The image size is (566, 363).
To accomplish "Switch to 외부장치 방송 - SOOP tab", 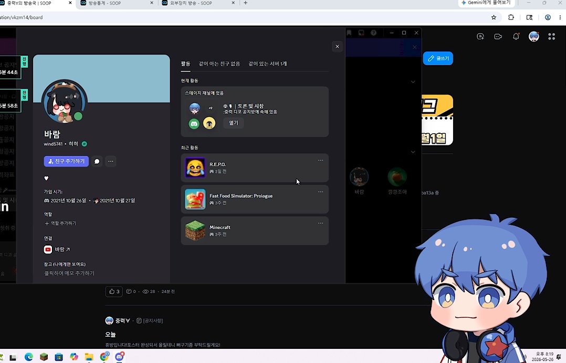I will (x=197, y=3).
